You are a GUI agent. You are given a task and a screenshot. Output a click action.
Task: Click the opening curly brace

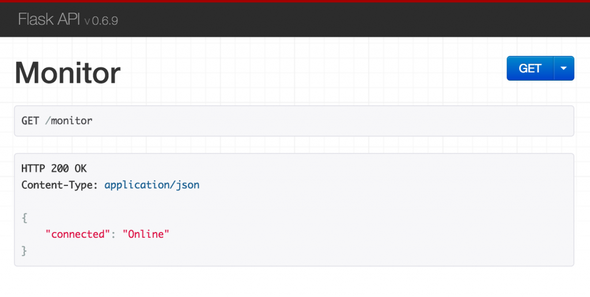[x=24, y=218]
